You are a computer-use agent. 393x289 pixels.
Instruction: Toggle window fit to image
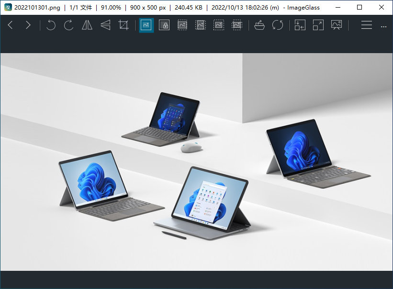300,25
